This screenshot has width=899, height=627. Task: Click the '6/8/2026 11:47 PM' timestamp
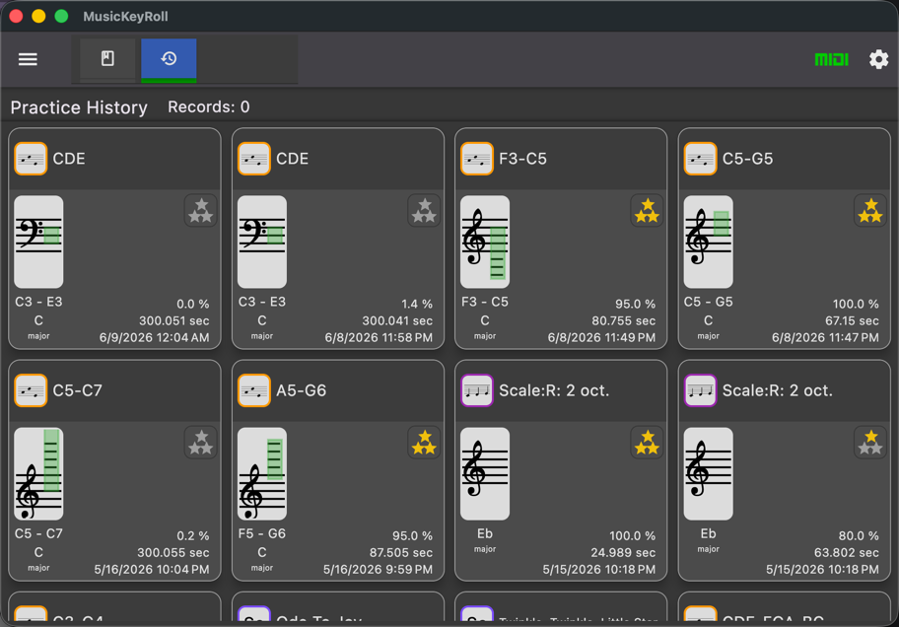pos(825,337)
